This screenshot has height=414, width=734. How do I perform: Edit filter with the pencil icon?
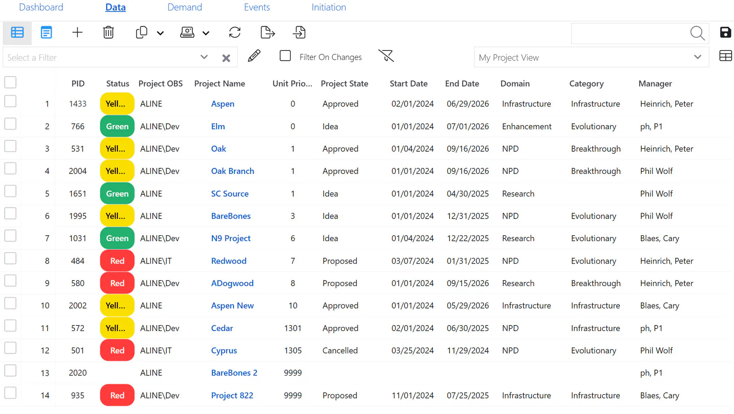(x=254, y=56)
